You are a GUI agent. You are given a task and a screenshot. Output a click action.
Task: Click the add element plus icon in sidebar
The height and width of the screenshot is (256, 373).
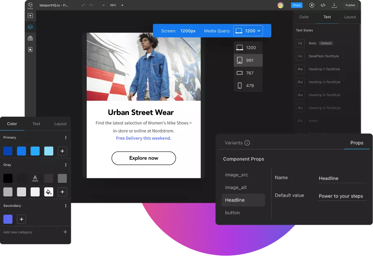[30, 15]
